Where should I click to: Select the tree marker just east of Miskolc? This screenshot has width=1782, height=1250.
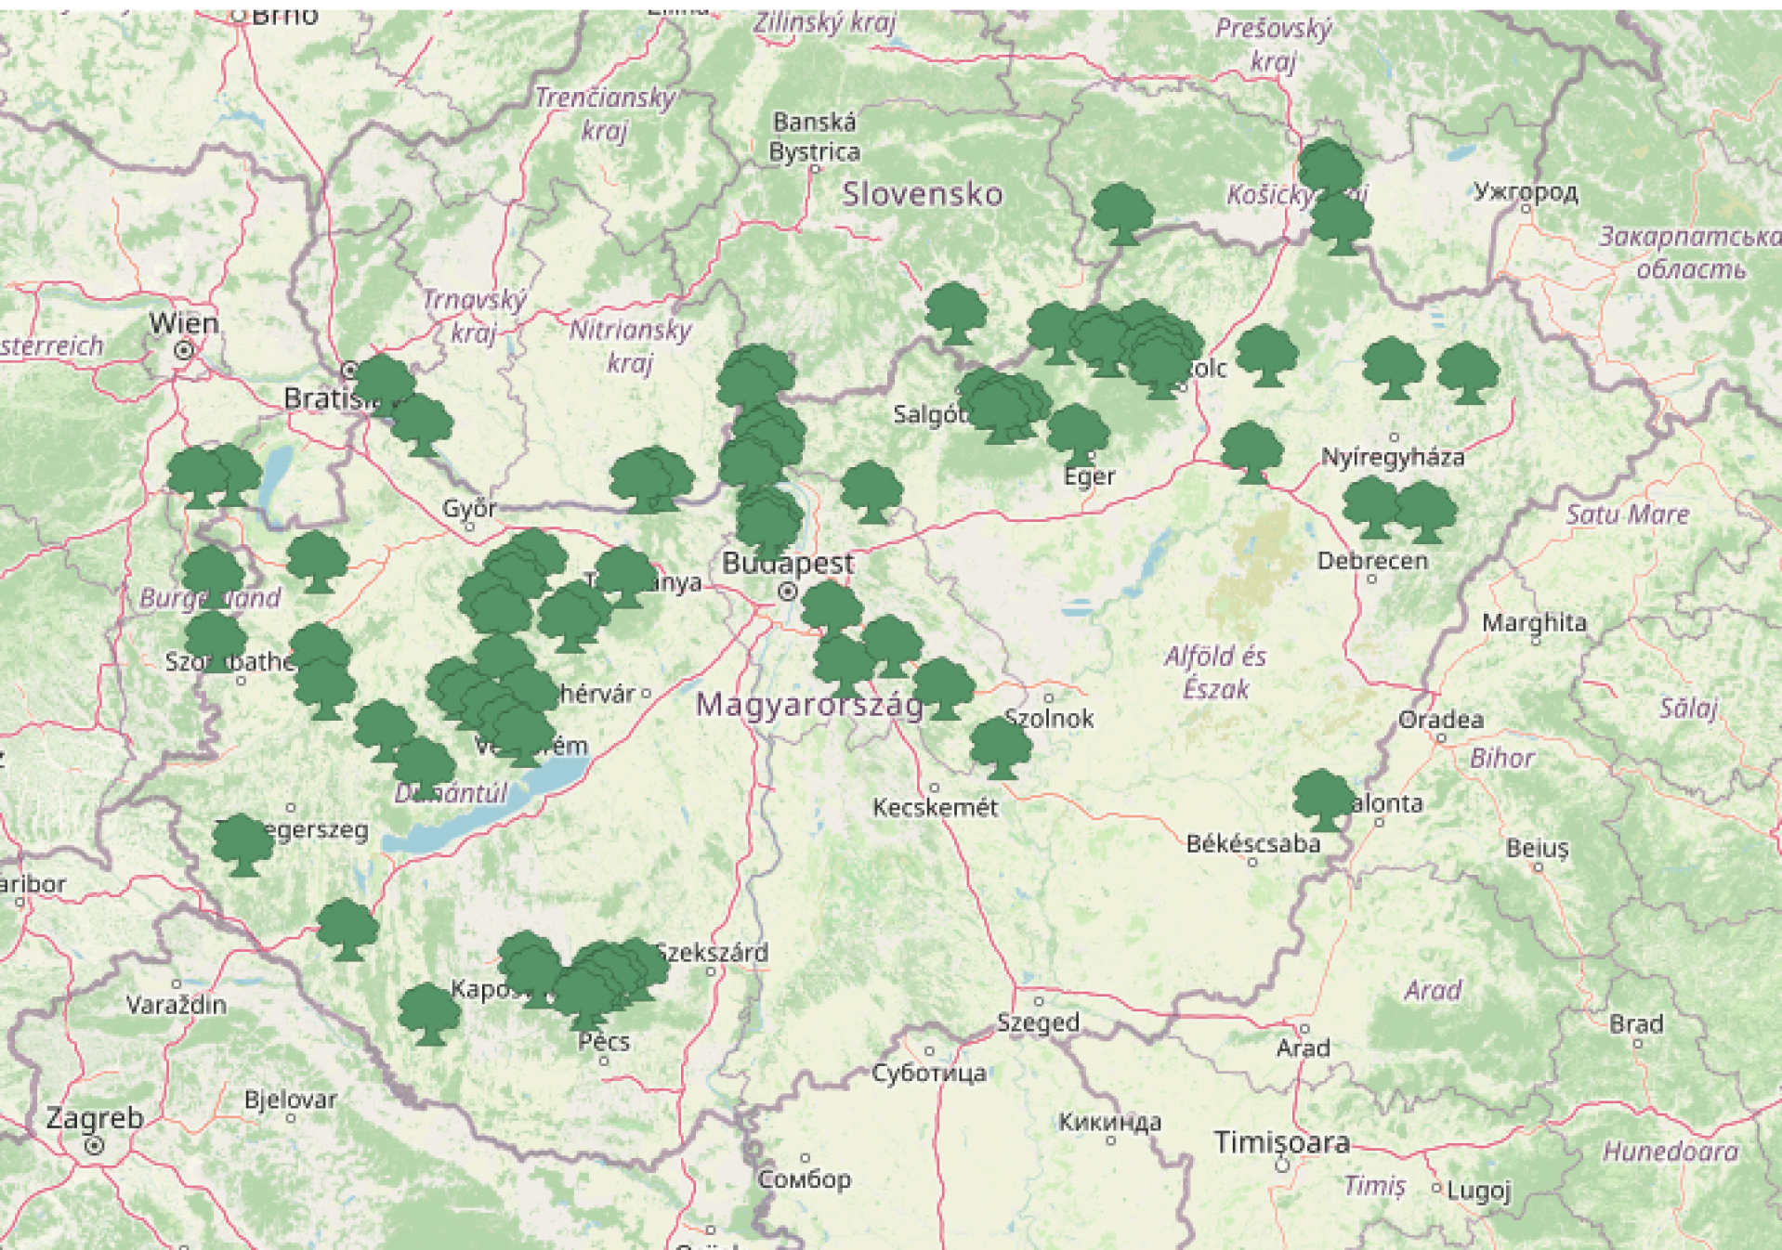pos(1266,356)
